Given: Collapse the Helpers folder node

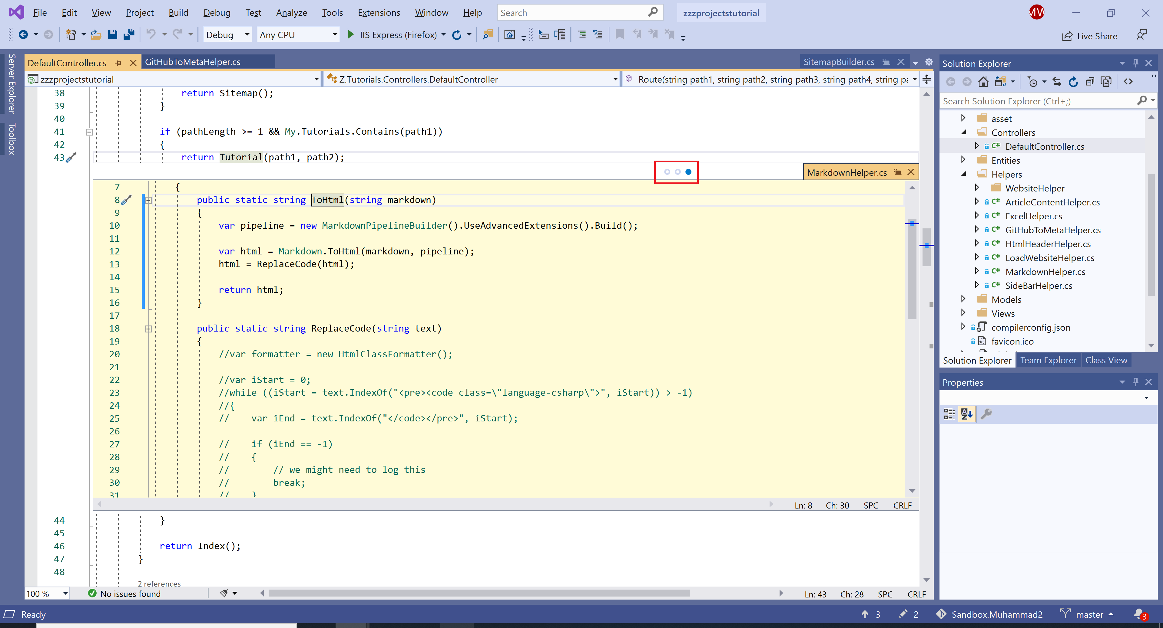Looking at the screenshot, I should click(x=963, y=174).
